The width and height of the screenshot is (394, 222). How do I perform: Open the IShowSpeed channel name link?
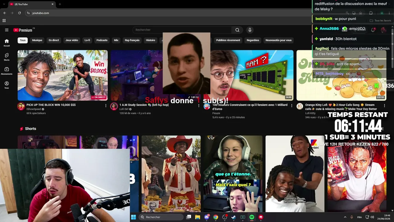34,109
